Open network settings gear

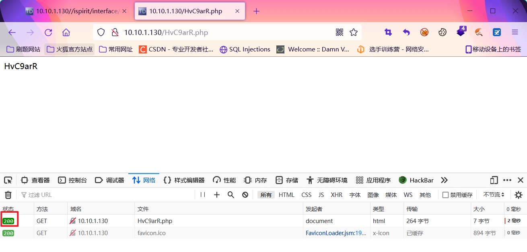point(519,195)
